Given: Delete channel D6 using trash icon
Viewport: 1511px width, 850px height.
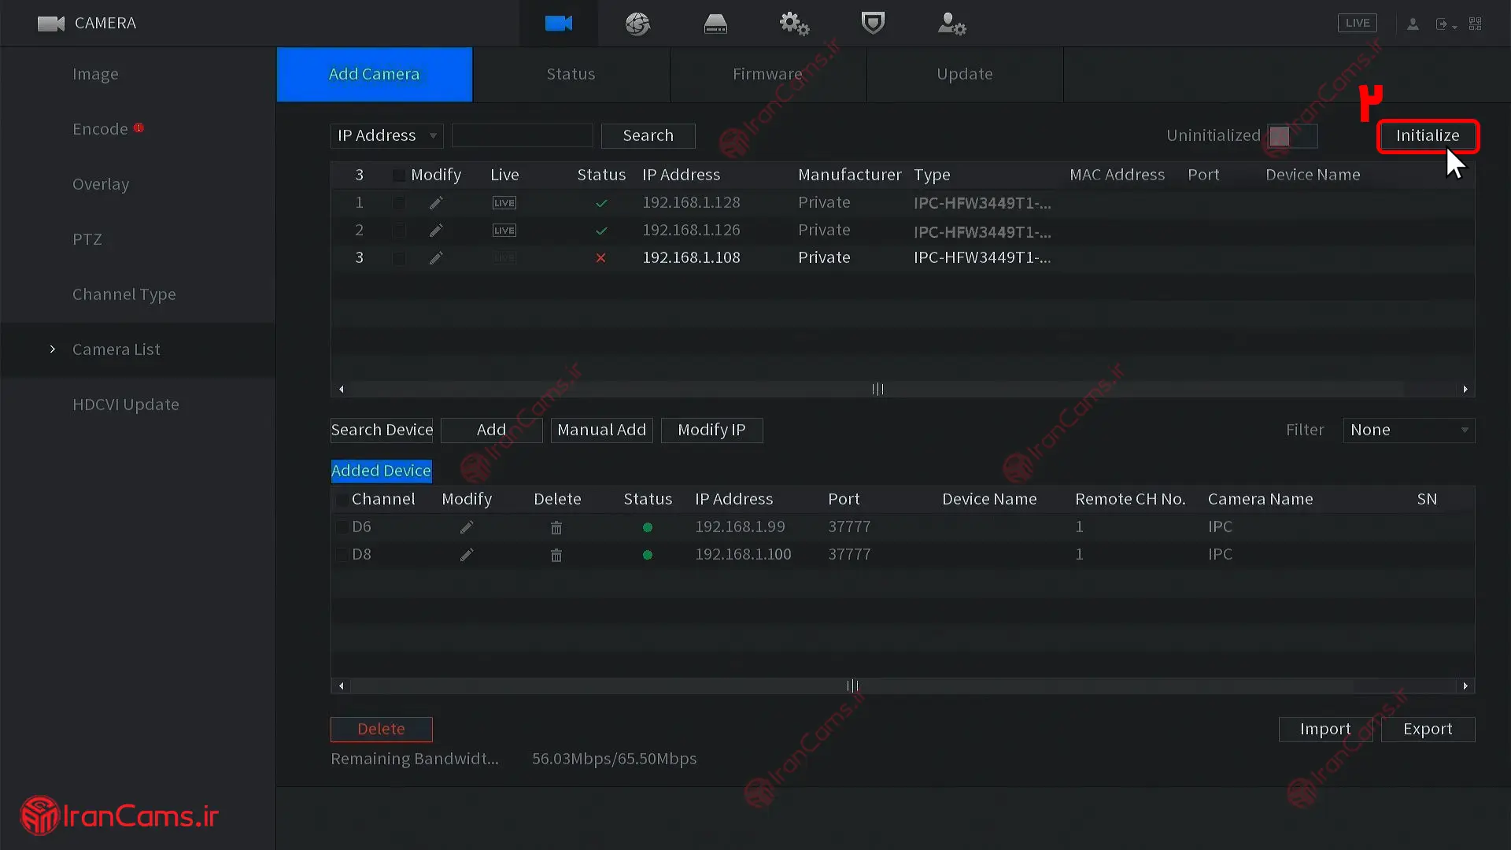Looking at the screenshot, I should [x=556, y=527].
